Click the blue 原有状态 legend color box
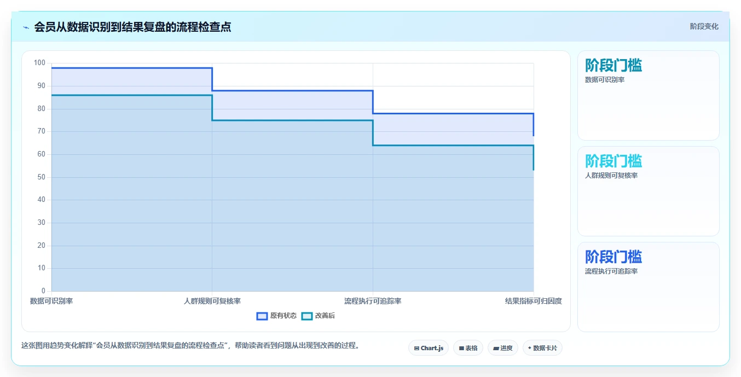Viewport: 741px width, 377px height. 262,316
